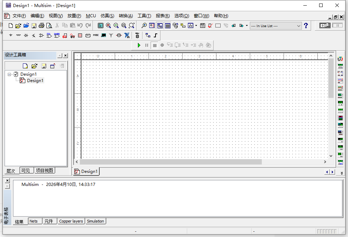Image resolution: width=348 pixels, height=237 pixels.
Task: Click the horizontal scrollbar of the schematic
Action: click(171, 162)
